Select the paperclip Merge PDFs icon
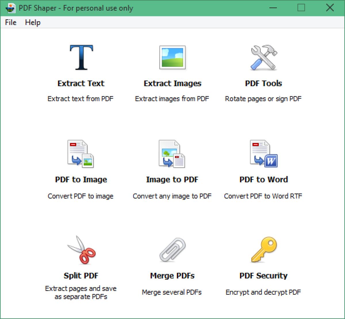This screenshot has width=345, height=319. click(x=172, y=250)
